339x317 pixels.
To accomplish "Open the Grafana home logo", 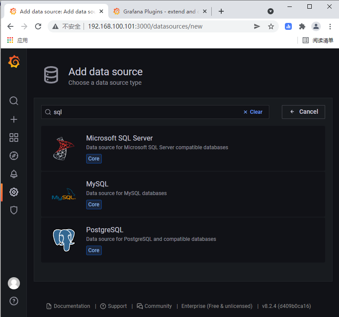I will (x=14, y=61).
